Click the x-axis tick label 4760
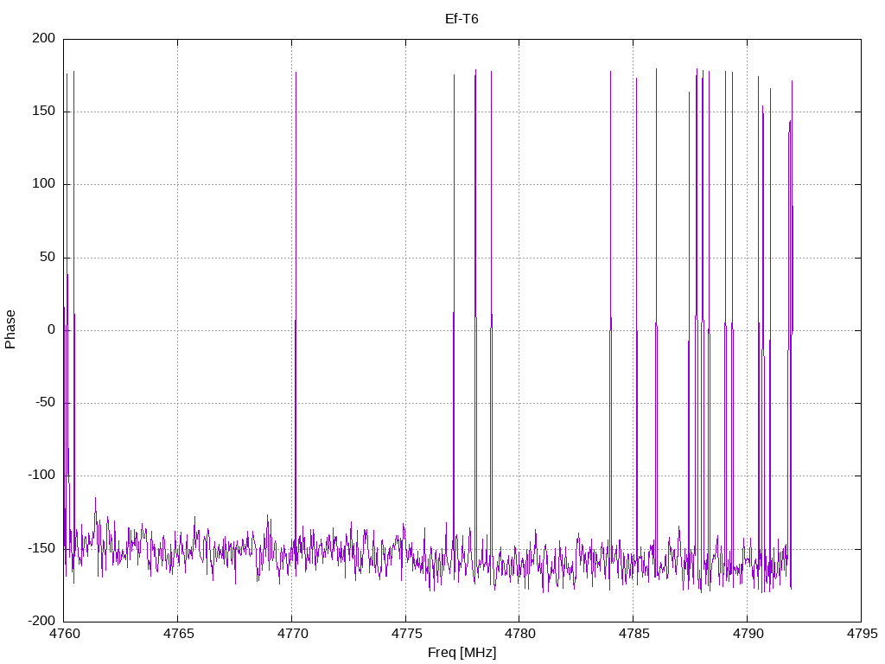The width and height of the screenshot is (885, 664). coord(64,634)
